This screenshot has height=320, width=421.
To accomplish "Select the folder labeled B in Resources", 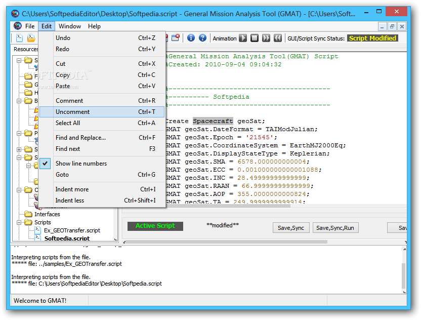I will click(x=28, y=101).
